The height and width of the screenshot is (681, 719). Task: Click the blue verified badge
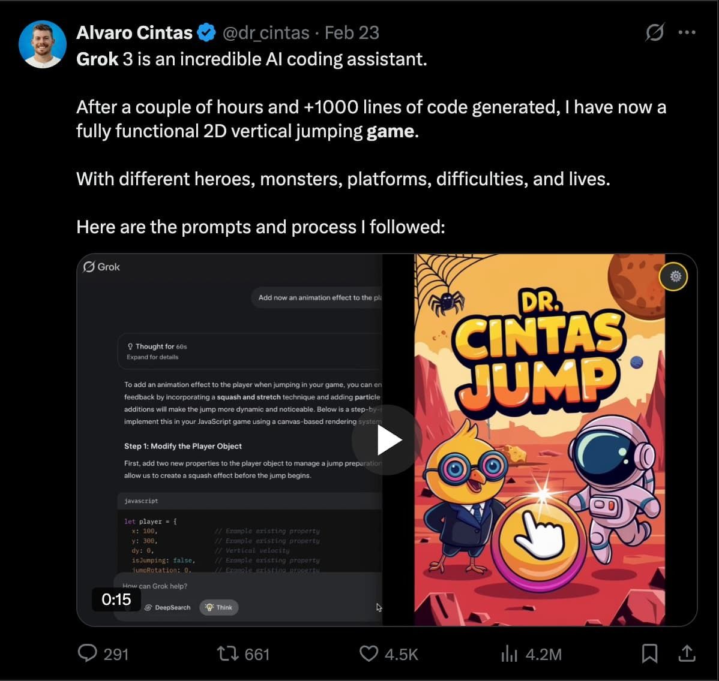(206, 32)
